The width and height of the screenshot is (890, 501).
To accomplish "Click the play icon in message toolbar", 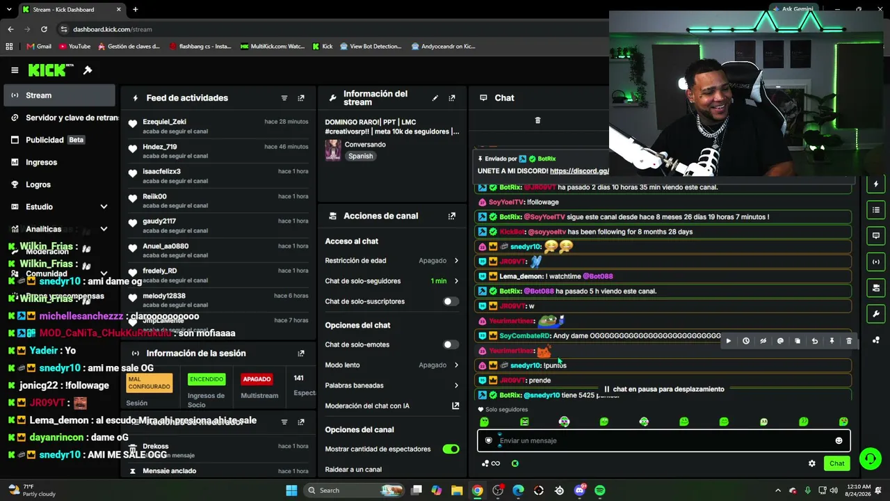I will [729, 341].
